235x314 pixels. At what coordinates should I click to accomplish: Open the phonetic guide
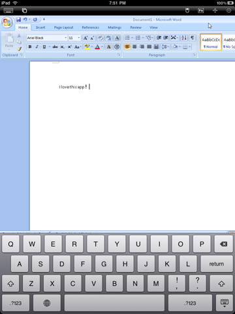coord(108,38)
